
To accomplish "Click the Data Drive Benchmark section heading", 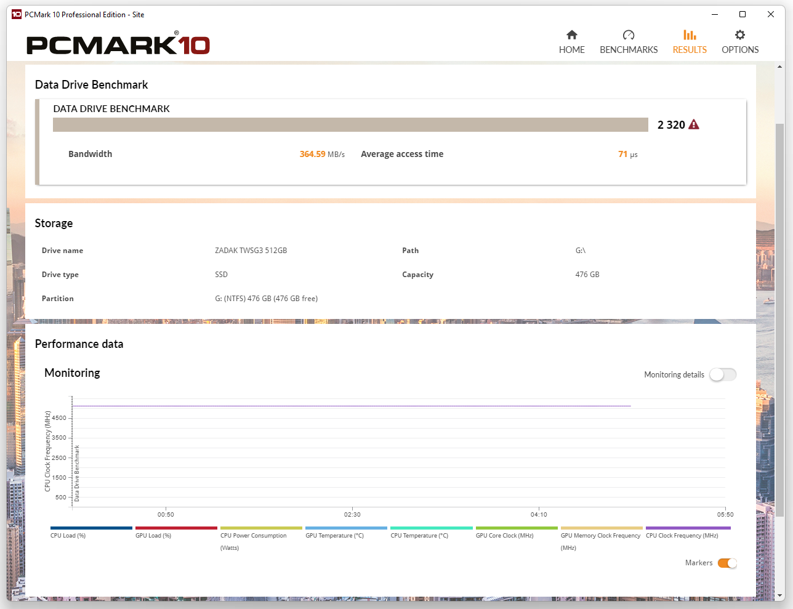I will [x=92, y=85].
